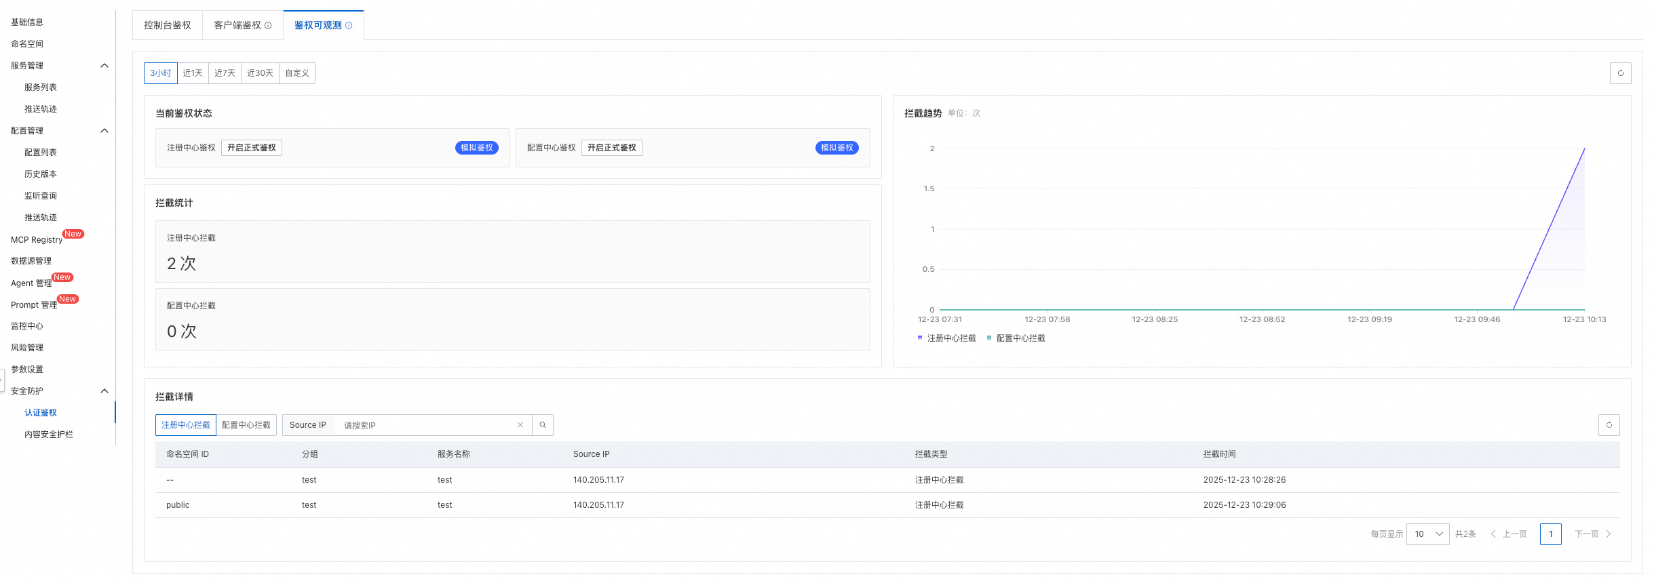Open the page size dropdown showing 10

pos(1428,534)
